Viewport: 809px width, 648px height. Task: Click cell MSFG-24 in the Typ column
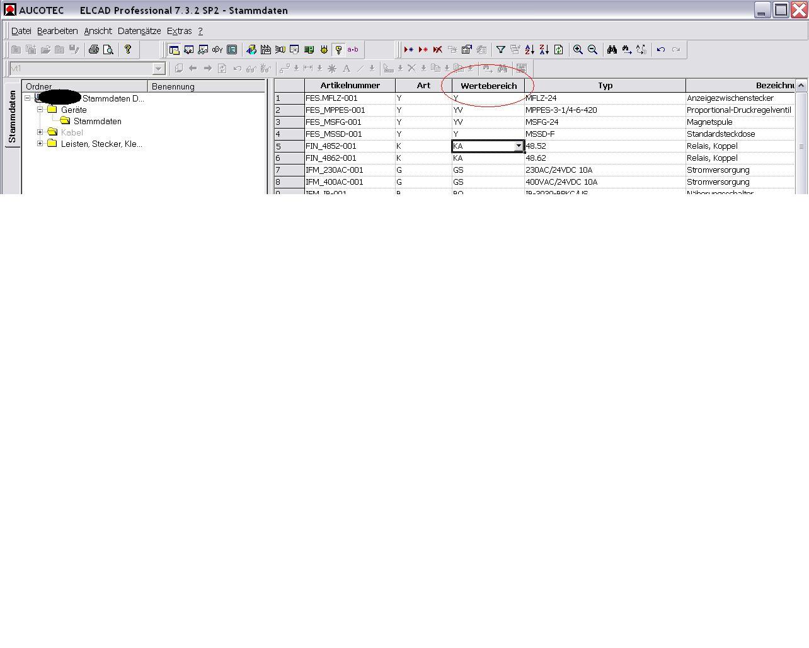(x=605, y=122)
